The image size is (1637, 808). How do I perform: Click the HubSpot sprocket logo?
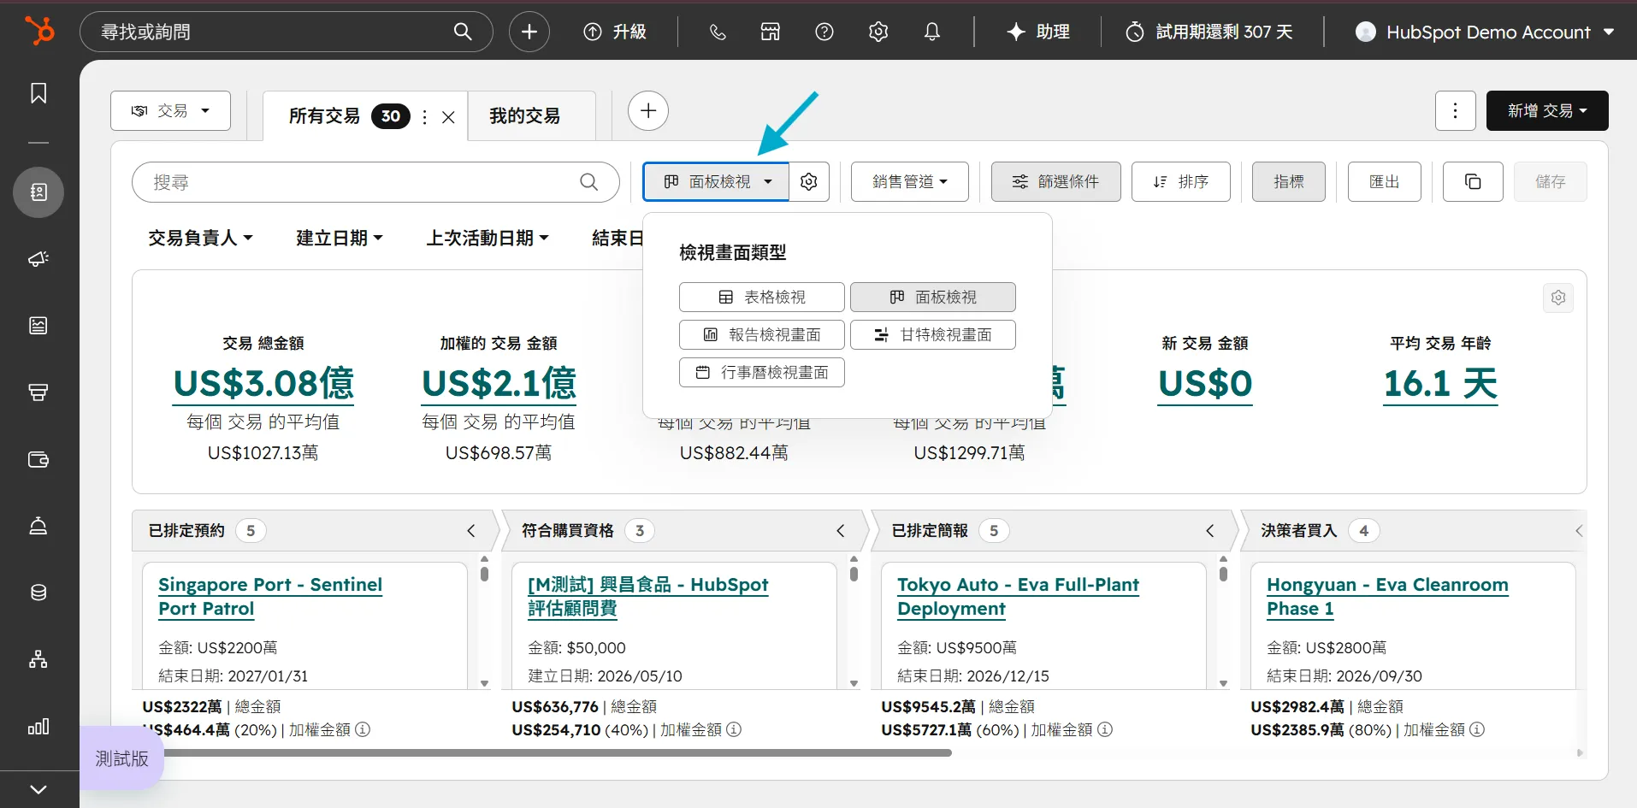(x=39, y=31)
